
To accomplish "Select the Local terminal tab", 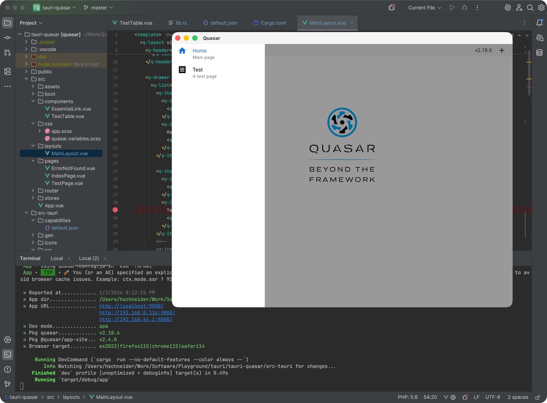I will [x=57, y=258].
